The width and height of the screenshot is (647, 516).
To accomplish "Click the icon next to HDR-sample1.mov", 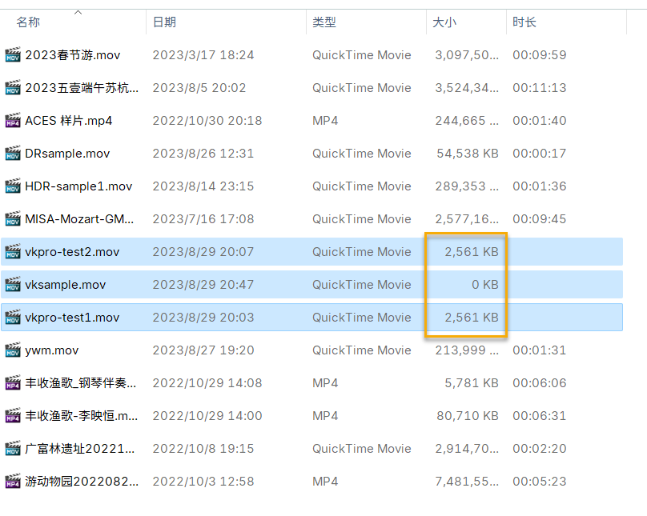I will [x=13, y=186].
